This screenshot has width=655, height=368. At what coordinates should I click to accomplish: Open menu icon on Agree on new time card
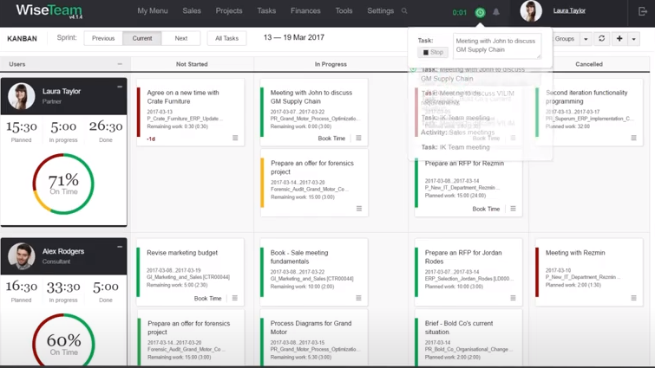(x=235, y=138)
